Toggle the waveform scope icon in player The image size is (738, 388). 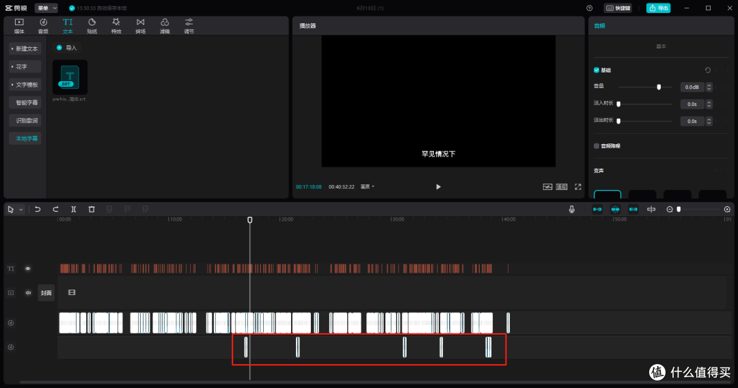point(547,186)
